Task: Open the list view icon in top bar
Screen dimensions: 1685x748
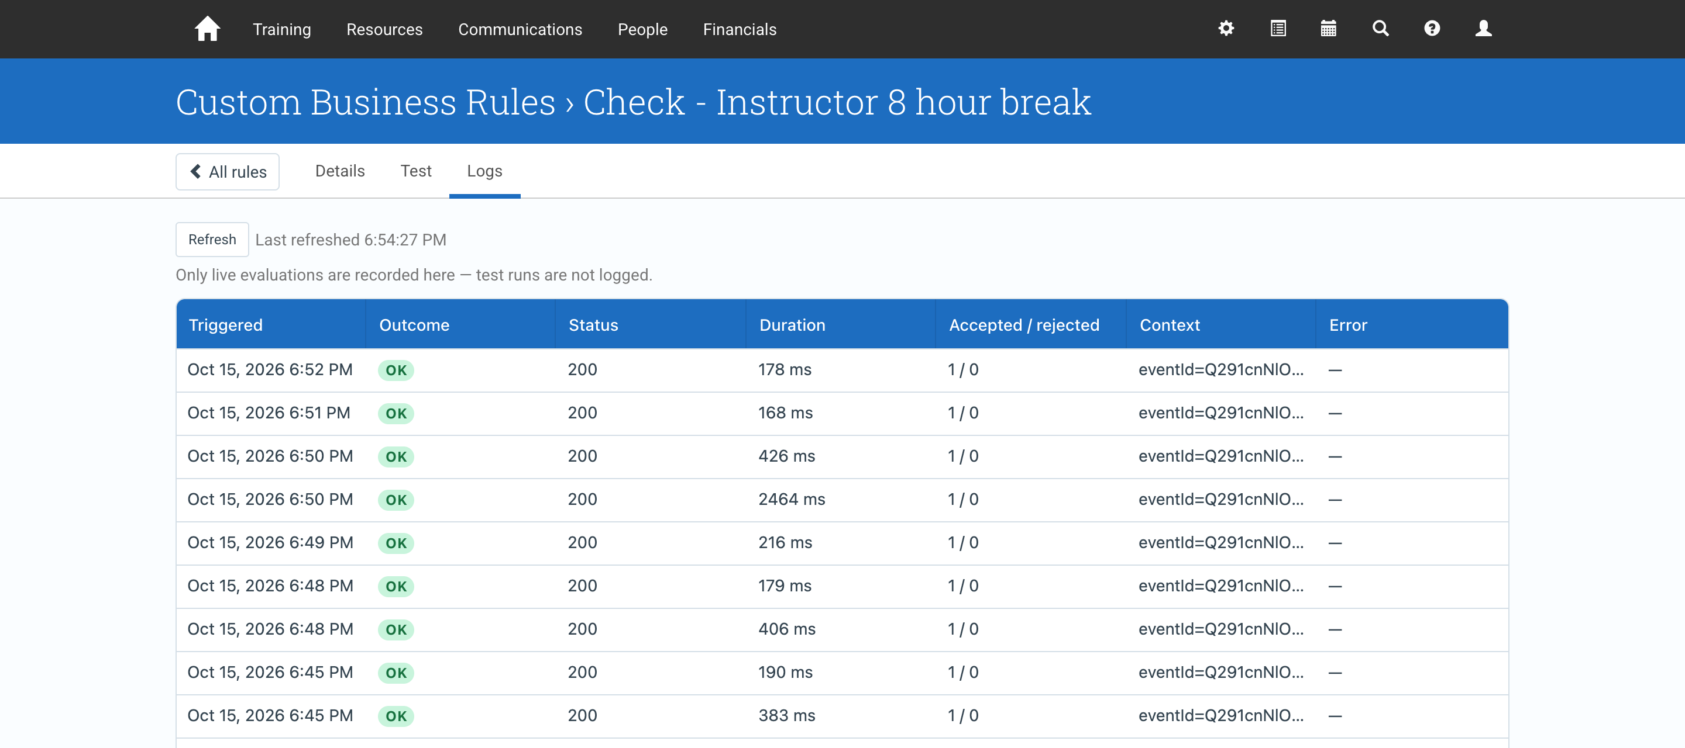Action: [1277, 28]
